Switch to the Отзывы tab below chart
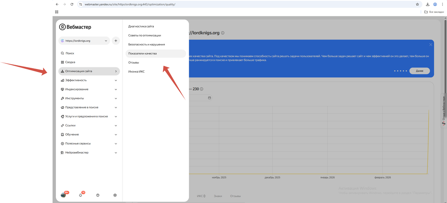This screenshot has height=203, width=447. click(x=235, y=196)
